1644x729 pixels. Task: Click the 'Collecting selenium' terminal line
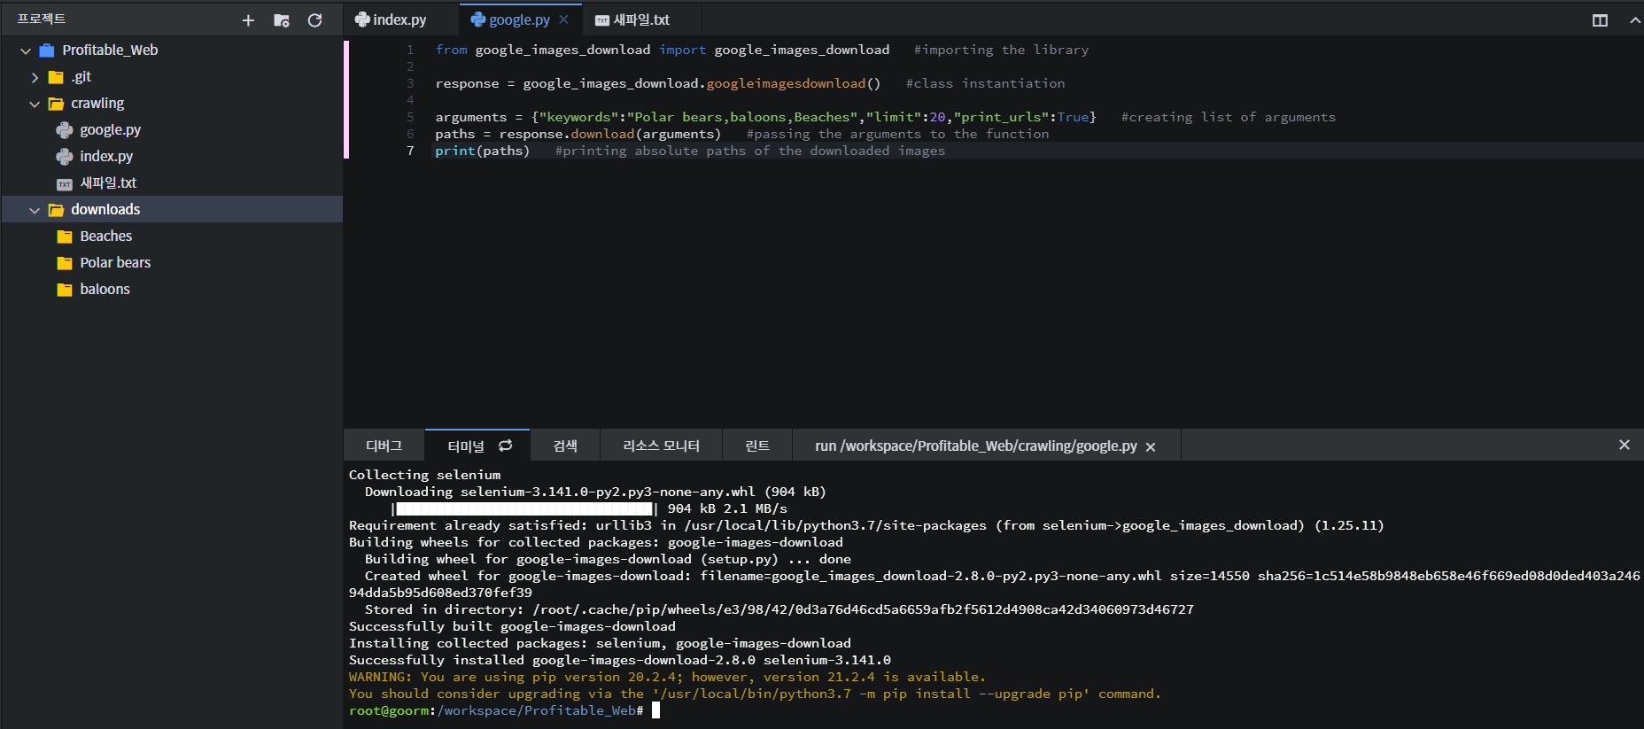[424, 475]
